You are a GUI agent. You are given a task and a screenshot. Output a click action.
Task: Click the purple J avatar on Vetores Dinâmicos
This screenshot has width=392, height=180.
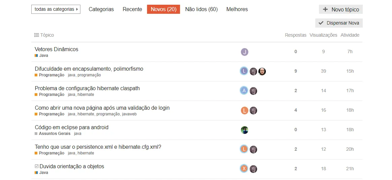click(245, 52)
